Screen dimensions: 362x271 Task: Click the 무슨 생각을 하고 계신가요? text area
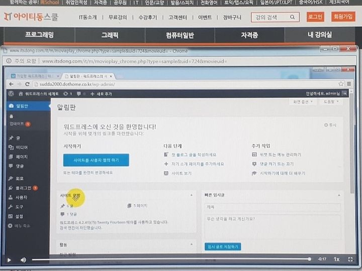tap(273, 227)
